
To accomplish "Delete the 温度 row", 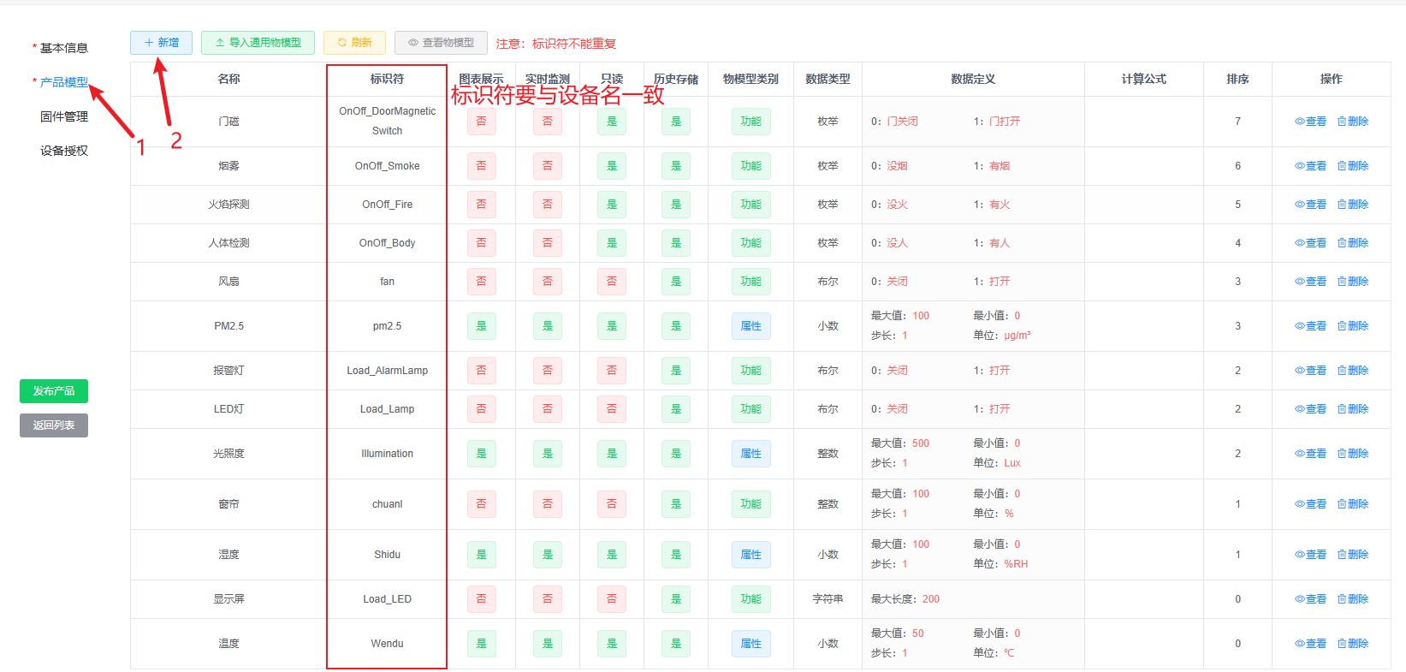I will [1353, 644].
